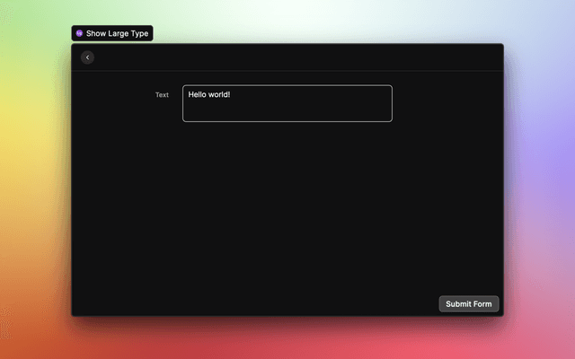The height and width of the screenshot is (359, 575).
Task: Place cursor after "world!" in text field
Action: tap(232, 94)
